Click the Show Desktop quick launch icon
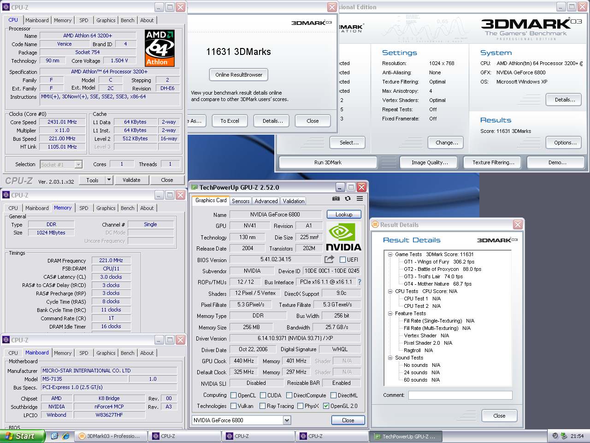 point(54,436)
